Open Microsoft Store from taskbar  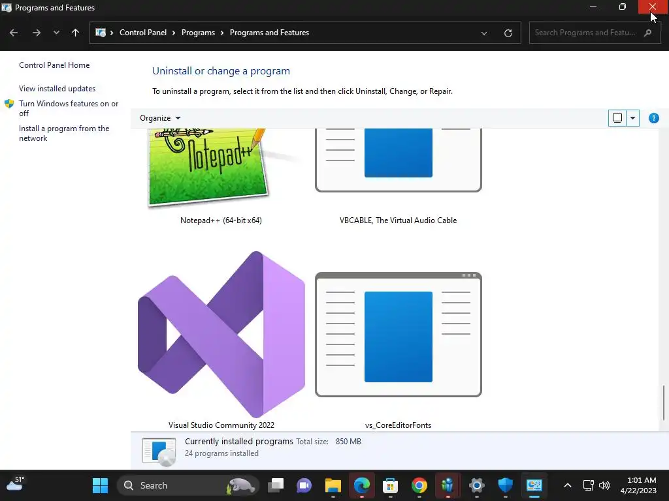coord(390,485)
